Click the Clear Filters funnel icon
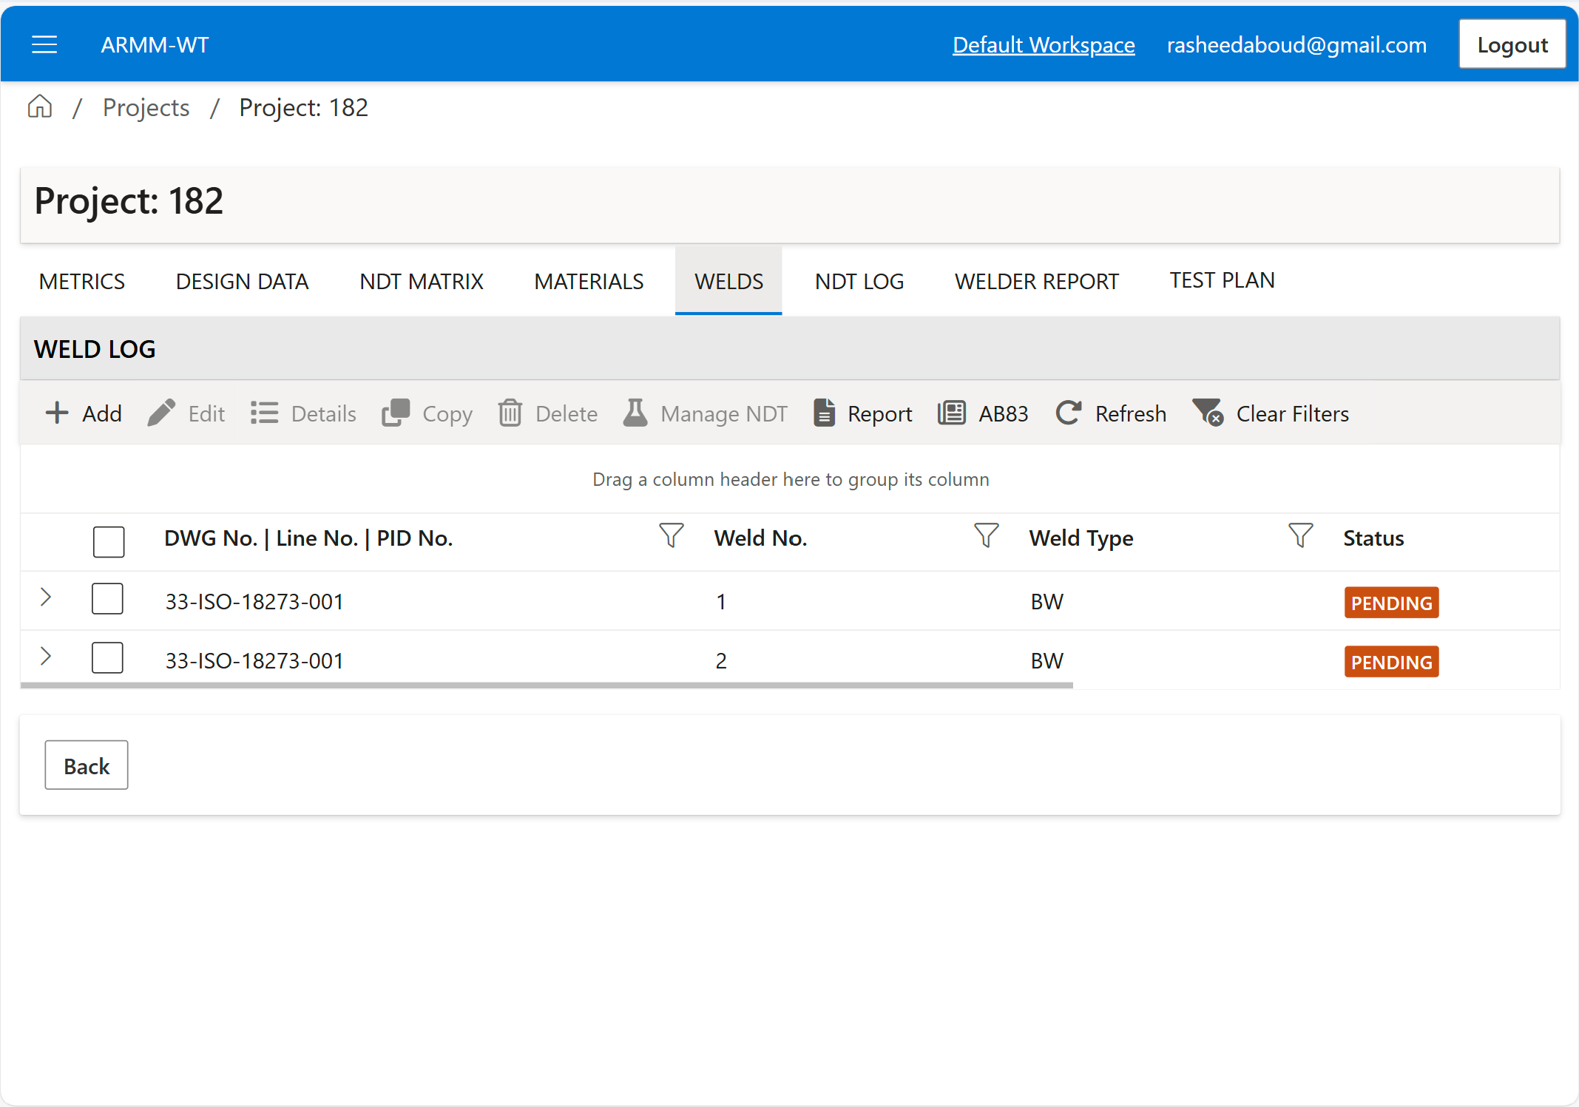The image size is (1579, 1107). tap(1208, 413)
